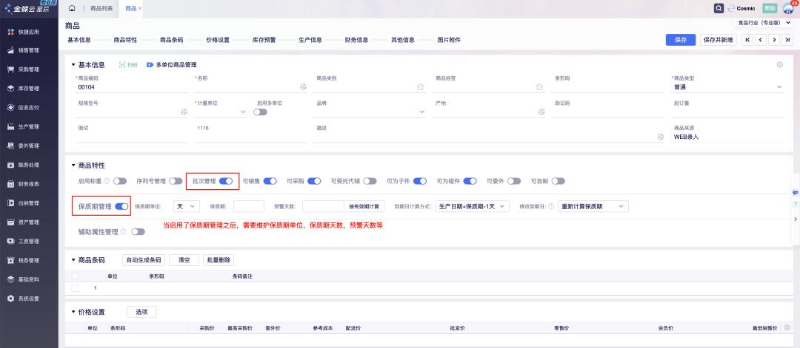
Task: Click the 自动生成条码 button
Action: coord(144,259)
